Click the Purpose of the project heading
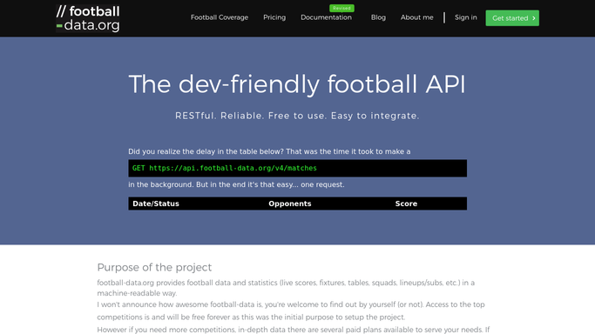The height and width of the screenshot is (334, 595). [154, 267]
